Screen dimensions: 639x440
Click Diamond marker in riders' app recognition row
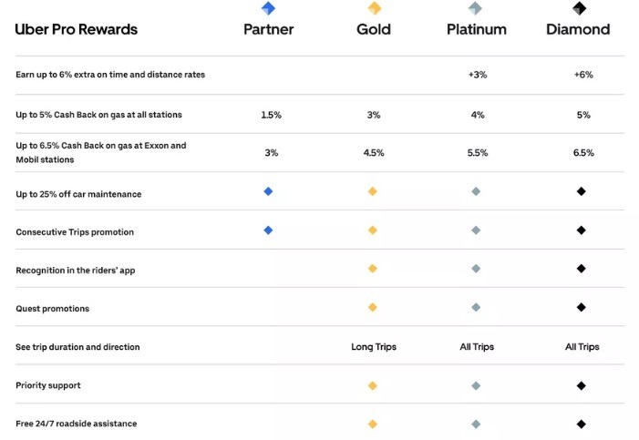pos(582,269)
